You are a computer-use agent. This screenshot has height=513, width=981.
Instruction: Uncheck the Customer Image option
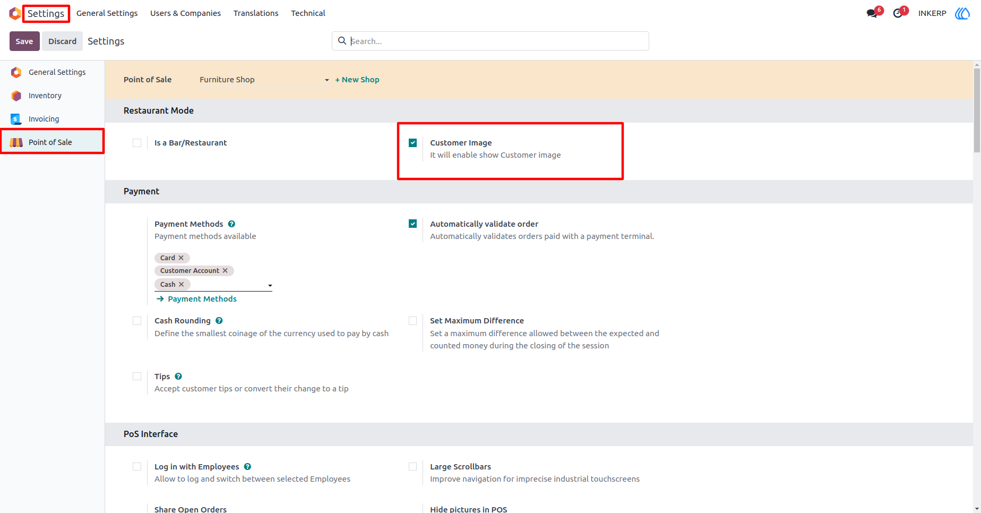click(413, 143)
